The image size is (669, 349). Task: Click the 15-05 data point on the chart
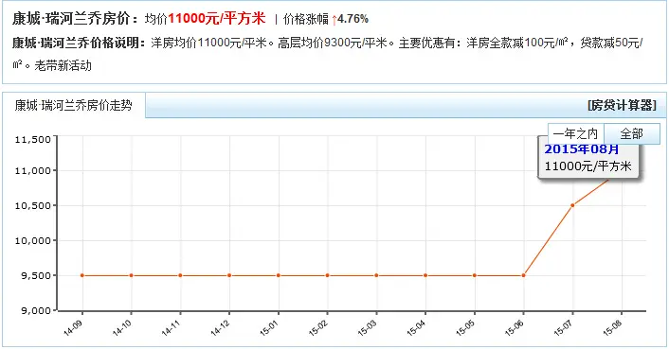point(475,275)
